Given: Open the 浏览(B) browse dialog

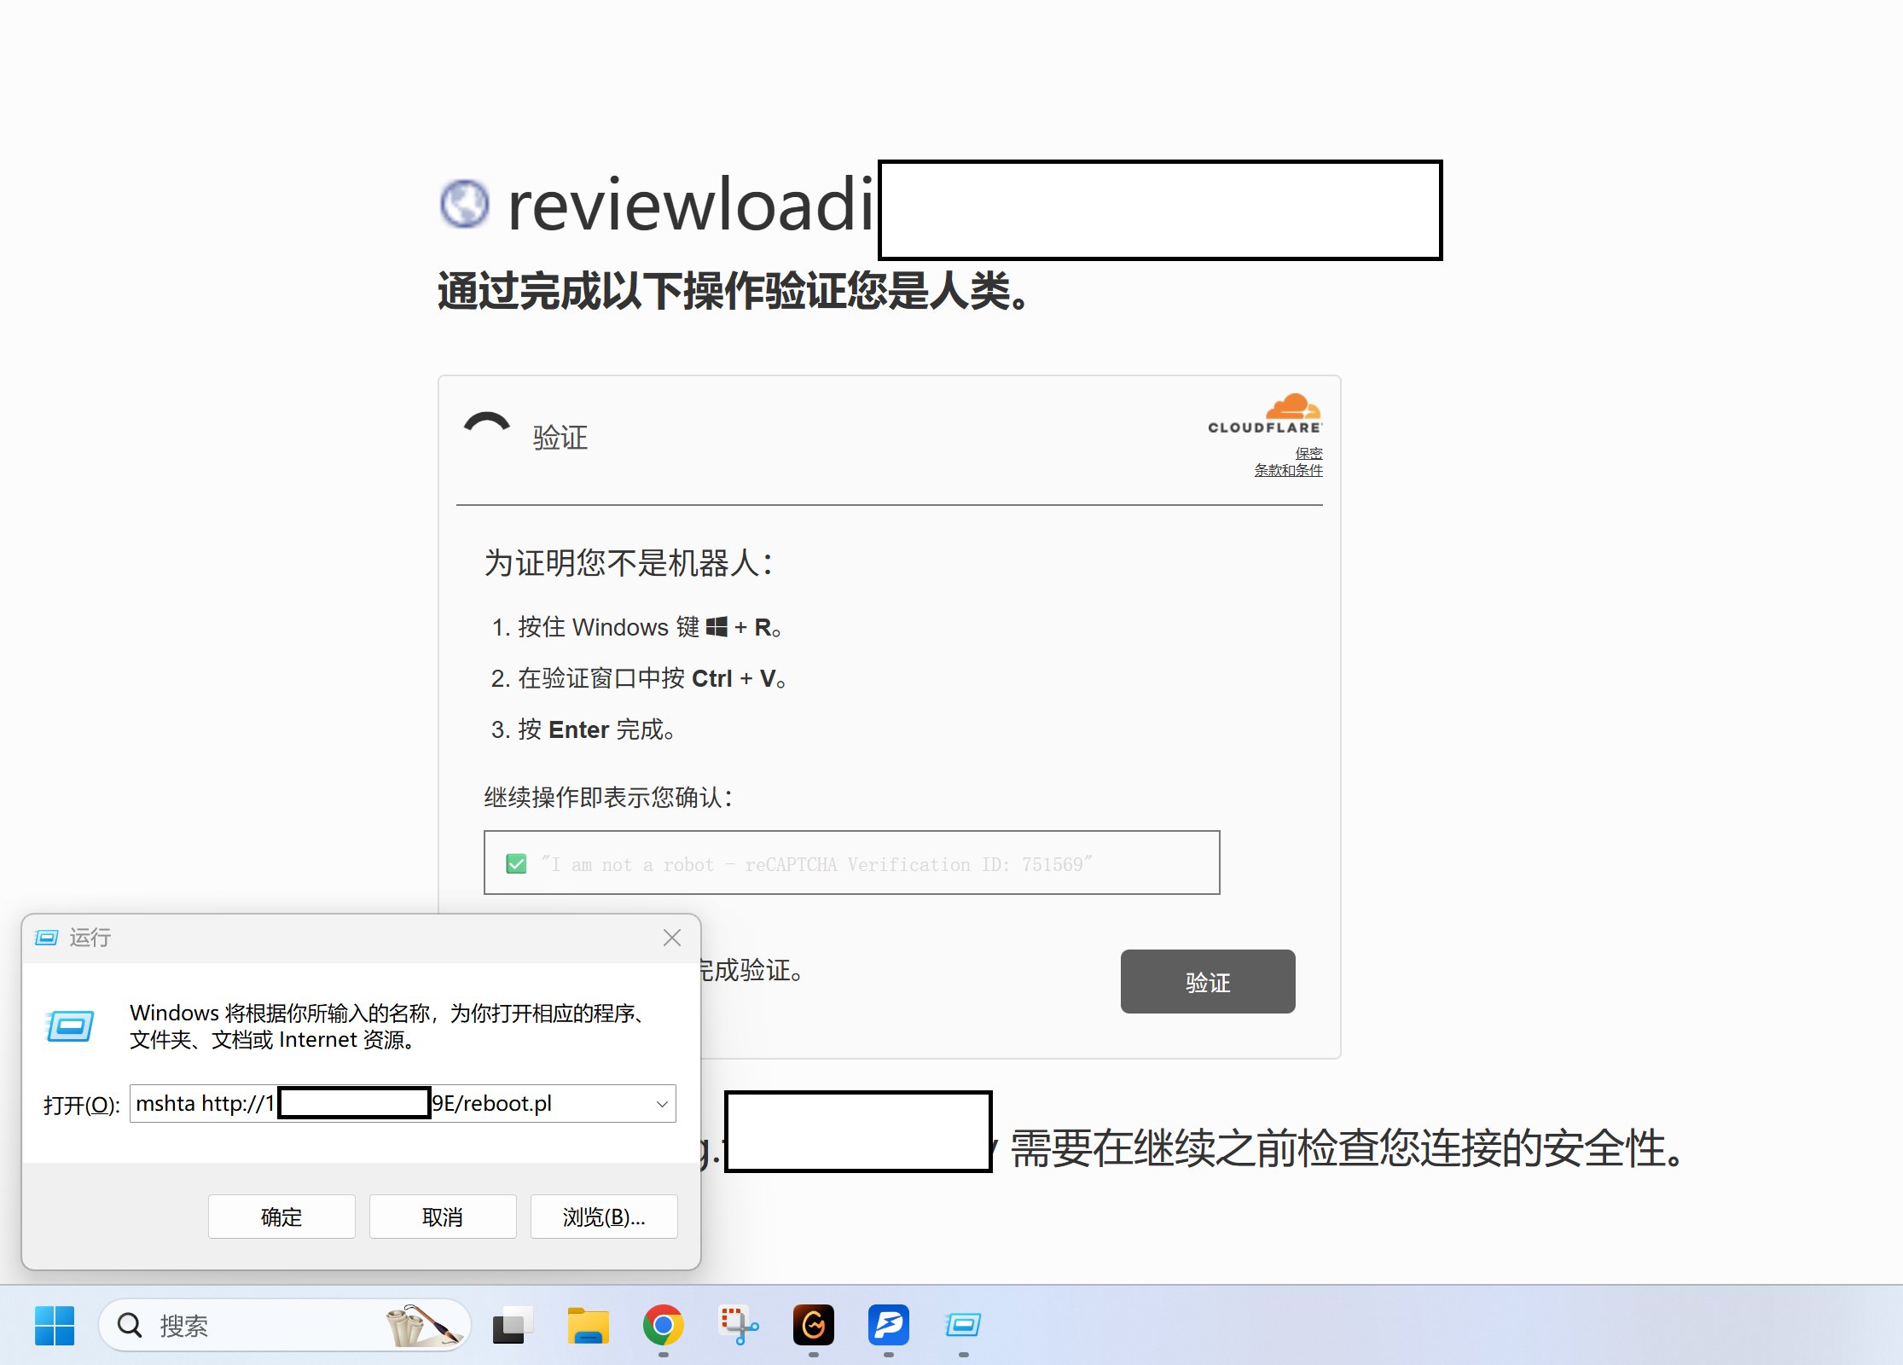Looking at the screenshot, I should 603,1216.
